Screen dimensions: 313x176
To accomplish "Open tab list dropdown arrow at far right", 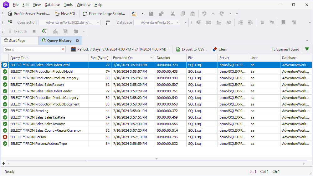I will [307, 41].
